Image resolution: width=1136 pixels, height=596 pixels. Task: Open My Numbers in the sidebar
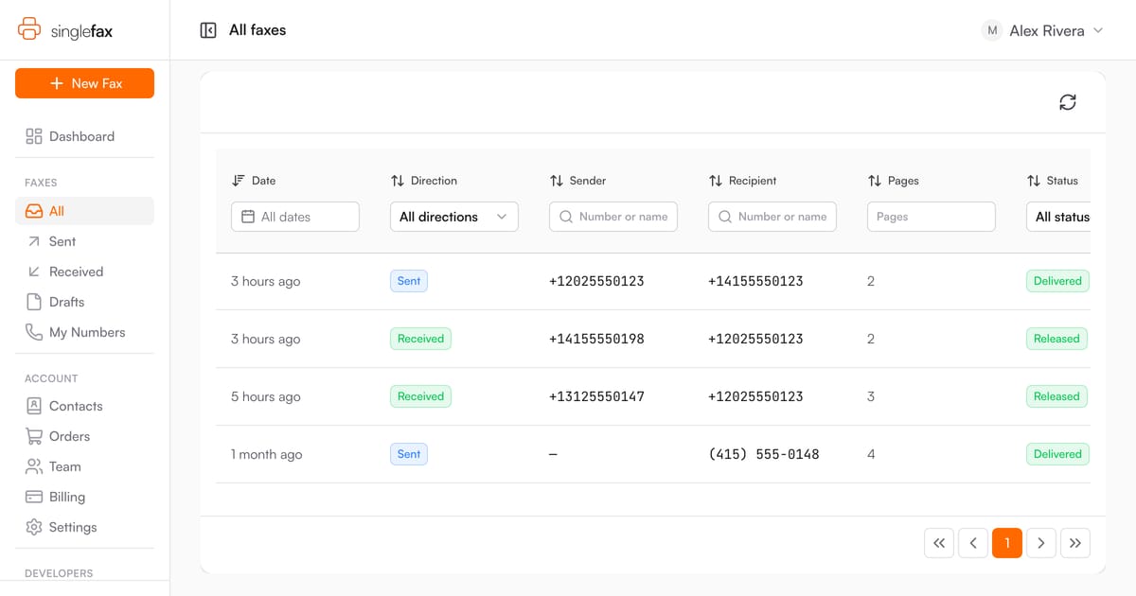[x=84, y=332]
